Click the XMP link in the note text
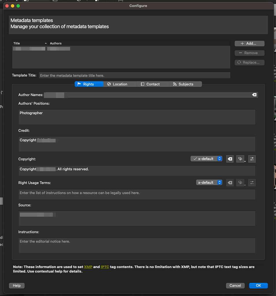This screenshot has width=276, height=296. click(x=88, y=267)
